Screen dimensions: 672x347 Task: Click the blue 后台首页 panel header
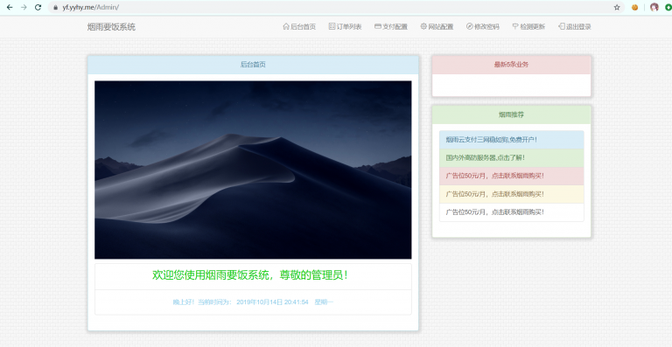coord(253,65)
